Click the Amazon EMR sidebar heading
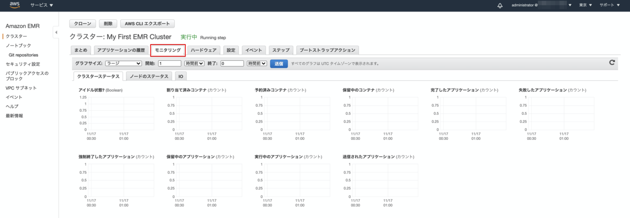The height and width of the screenshot is (218, 630). point(22,26)
